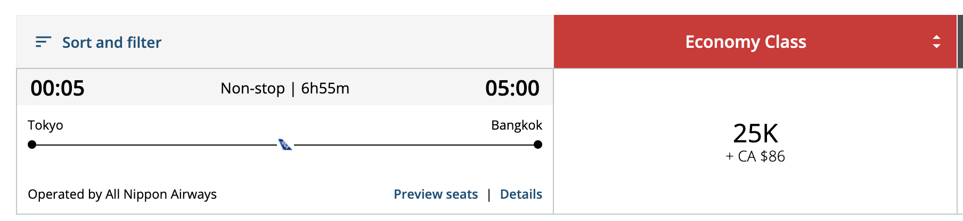Click the + CA $86 taxes amount
This screenshot has width=963, height=221.
coord(755,157)
